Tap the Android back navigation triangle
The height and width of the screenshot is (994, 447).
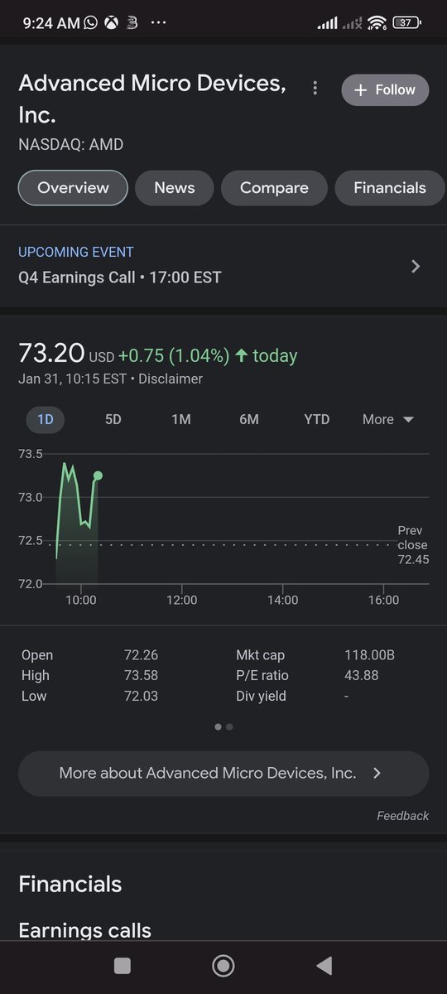point(324,965)
